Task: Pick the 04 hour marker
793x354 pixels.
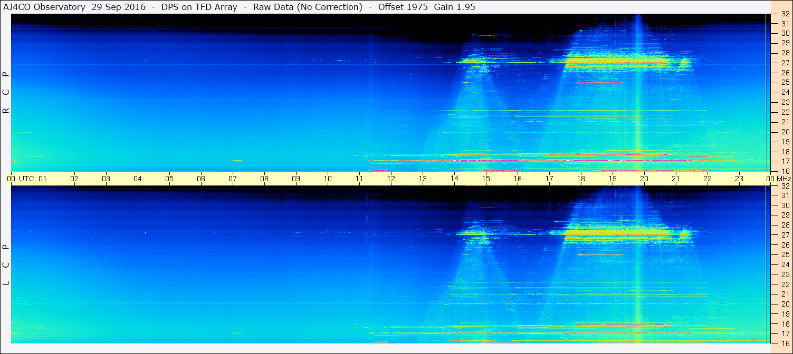Action: point(138,179)
